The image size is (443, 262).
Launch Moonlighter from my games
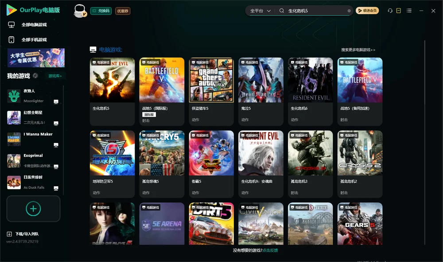coord(14,96)
